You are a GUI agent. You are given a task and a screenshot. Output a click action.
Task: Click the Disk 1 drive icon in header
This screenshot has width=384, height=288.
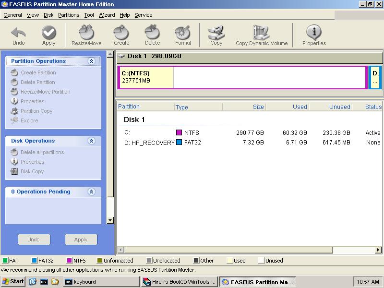121,56
